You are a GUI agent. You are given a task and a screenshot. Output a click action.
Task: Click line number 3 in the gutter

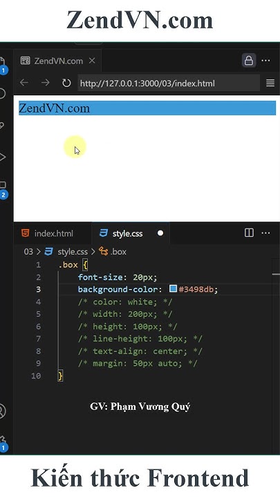point(39,289)
